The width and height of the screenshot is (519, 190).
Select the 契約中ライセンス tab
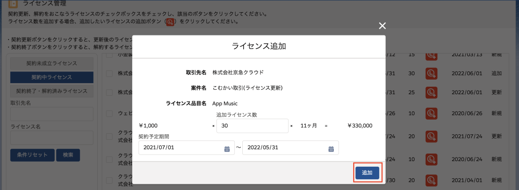click(52, 77)
